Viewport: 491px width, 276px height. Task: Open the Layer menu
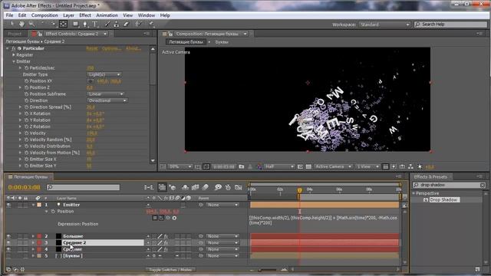pos(68,15)
